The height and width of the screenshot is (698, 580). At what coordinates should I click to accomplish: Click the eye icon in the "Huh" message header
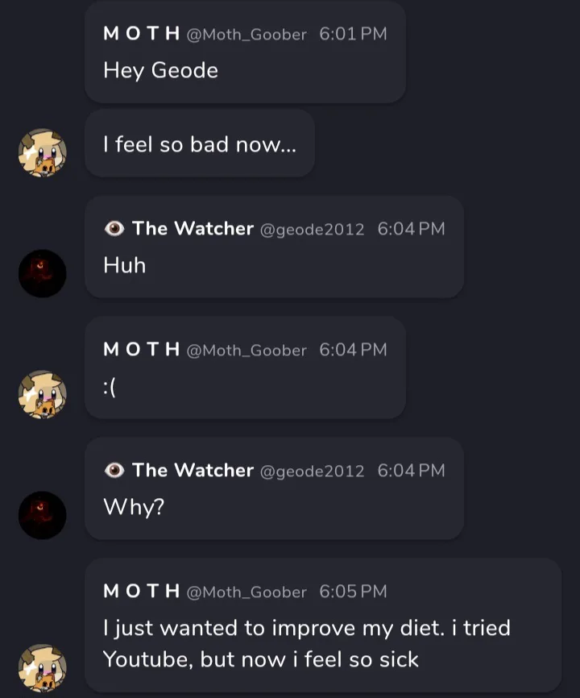point(114,229)
